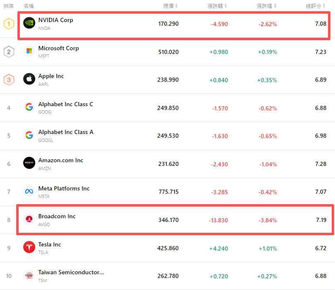Click the Broadcom logo icon
The image size is (335, 290).
(x=29, y=219)
